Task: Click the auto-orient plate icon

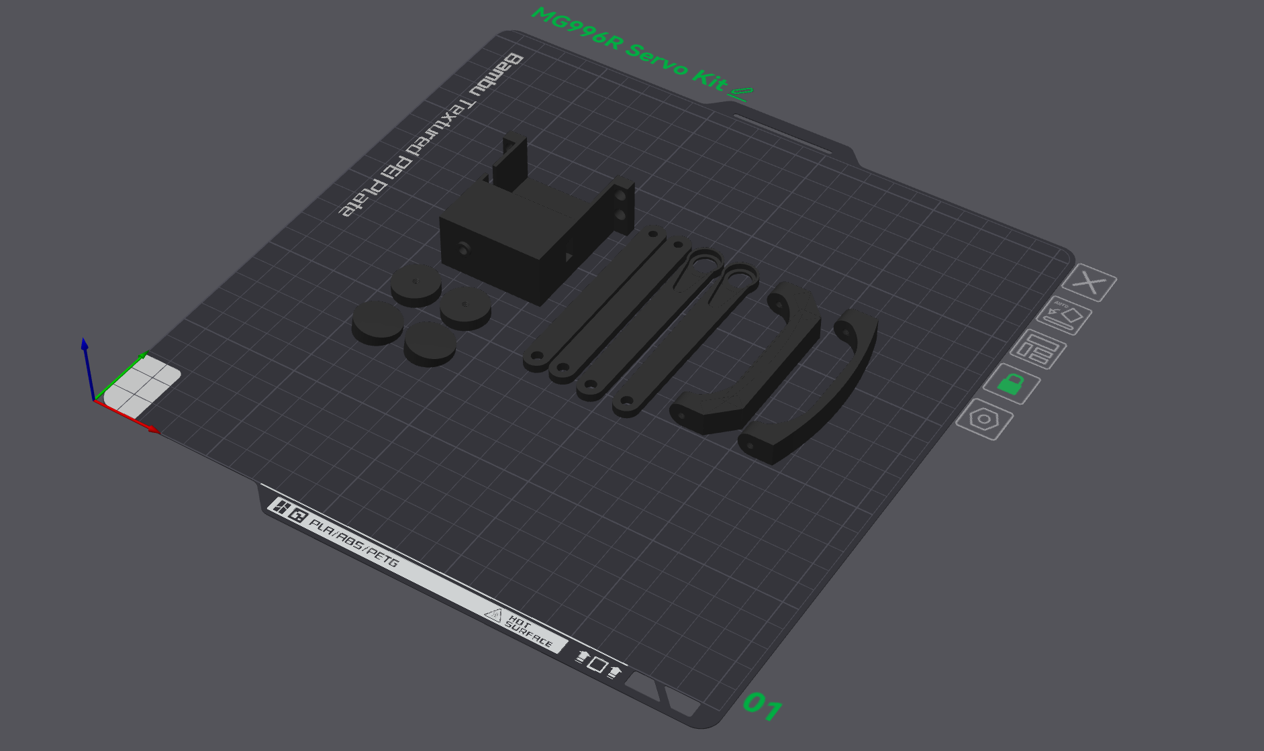Action: point(1064,315)
